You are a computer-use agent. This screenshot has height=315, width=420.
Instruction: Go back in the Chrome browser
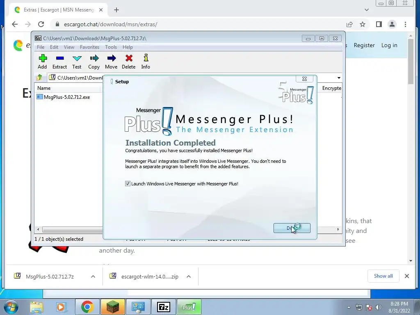pos(15,24)
